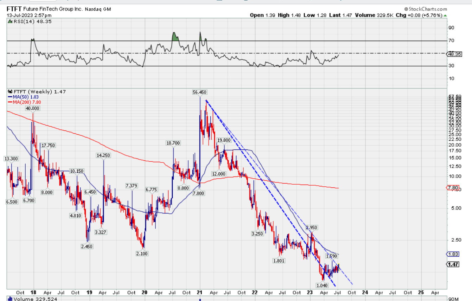Viewport: 472px width, 301px height.
Task: Click the 17.750 price annotation
Action: (48, 145)
